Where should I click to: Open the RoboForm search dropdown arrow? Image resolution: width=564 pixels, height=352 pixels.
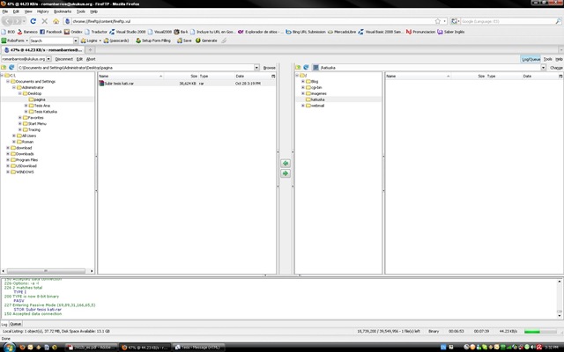(x=76, y=40)
